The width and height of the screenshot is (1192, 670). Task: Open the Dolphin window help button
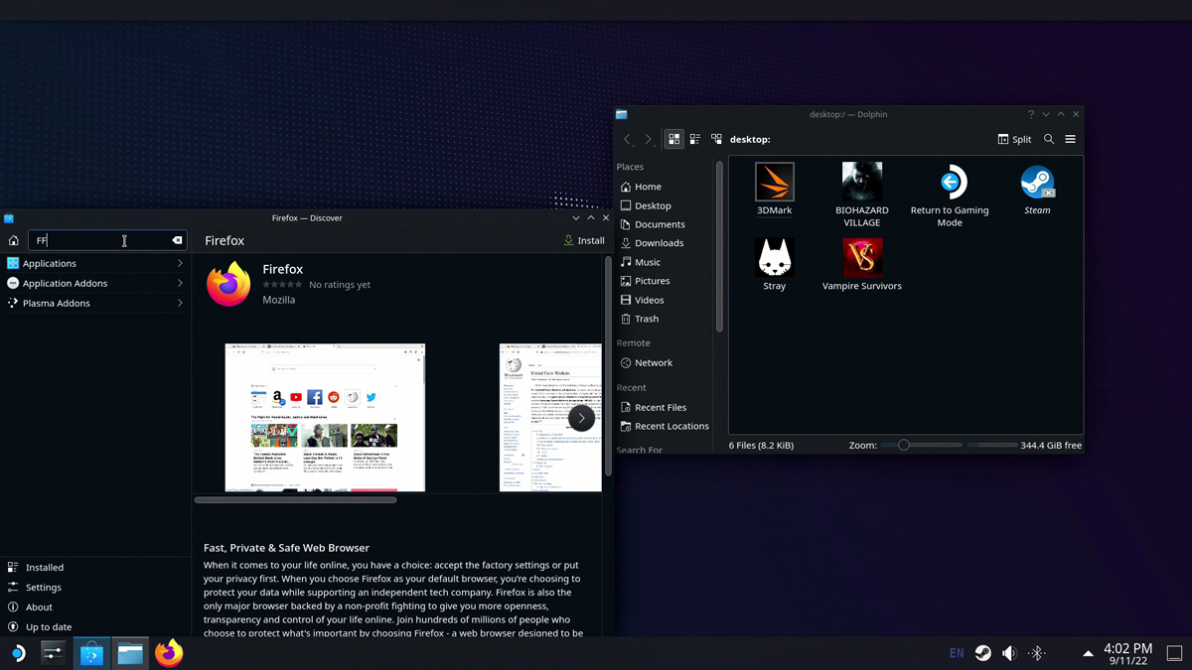[x=1031, y=114]
